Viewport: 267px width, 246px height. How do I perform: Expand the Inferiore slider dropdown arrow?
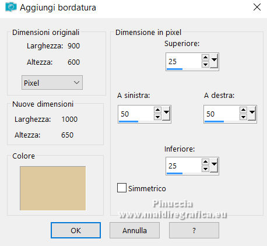214,165
